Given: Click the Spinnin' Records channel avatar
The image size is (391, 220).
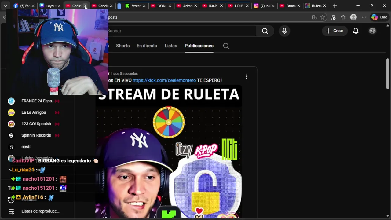Looking at the screenshot, I should point(11,135).
